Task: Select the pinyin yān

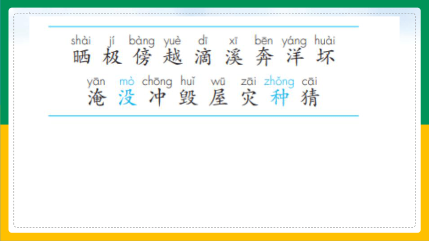Action: click(96, 82)
